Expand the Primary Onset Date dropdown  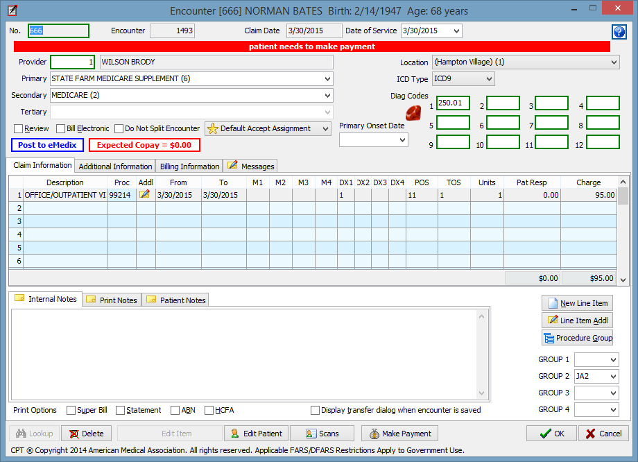402,140
